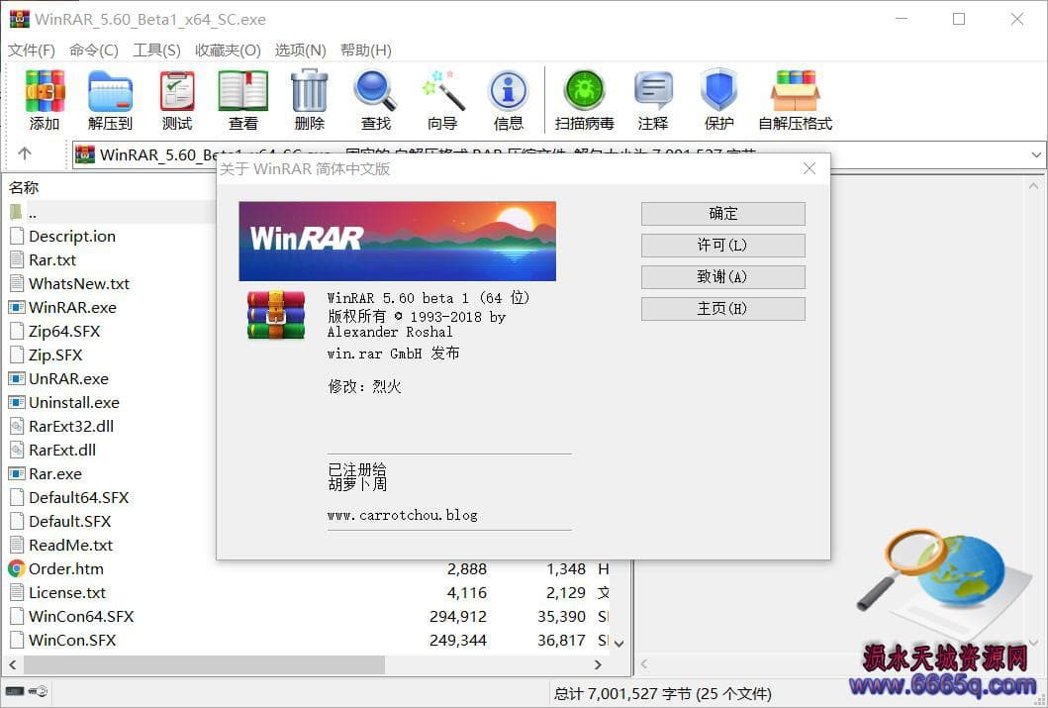Open the Favorites (收藏夹) menu

pyautogui.click(x=228, y=51)
